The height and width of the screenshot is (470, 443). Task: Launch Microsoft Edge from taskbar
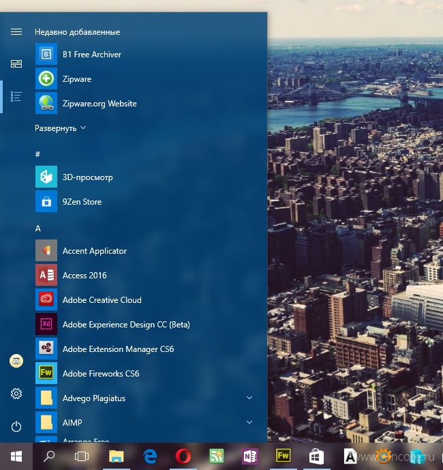click(150, 456)
